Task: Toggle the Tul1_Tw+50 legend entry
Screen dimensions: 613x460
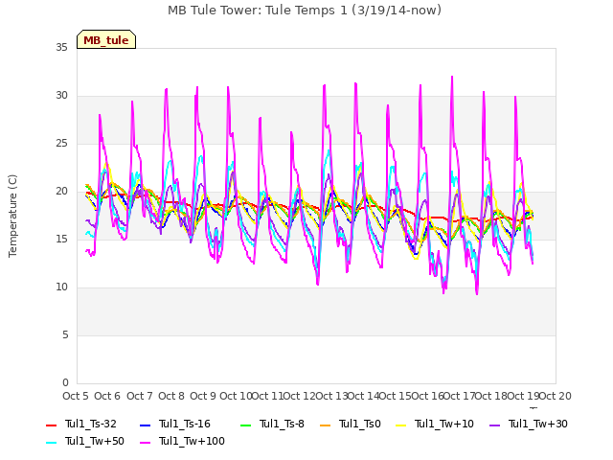Action: (85, 441)
